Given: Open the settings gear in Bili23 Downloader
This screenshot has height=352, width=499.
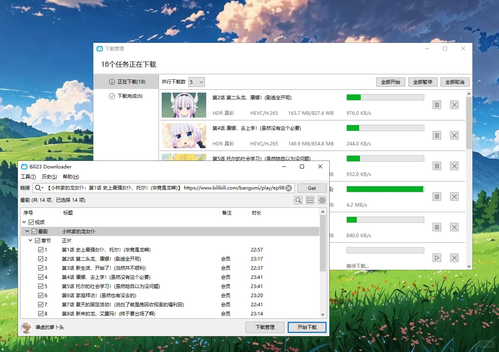Looking at the screenshot, I should coord(322,200).
